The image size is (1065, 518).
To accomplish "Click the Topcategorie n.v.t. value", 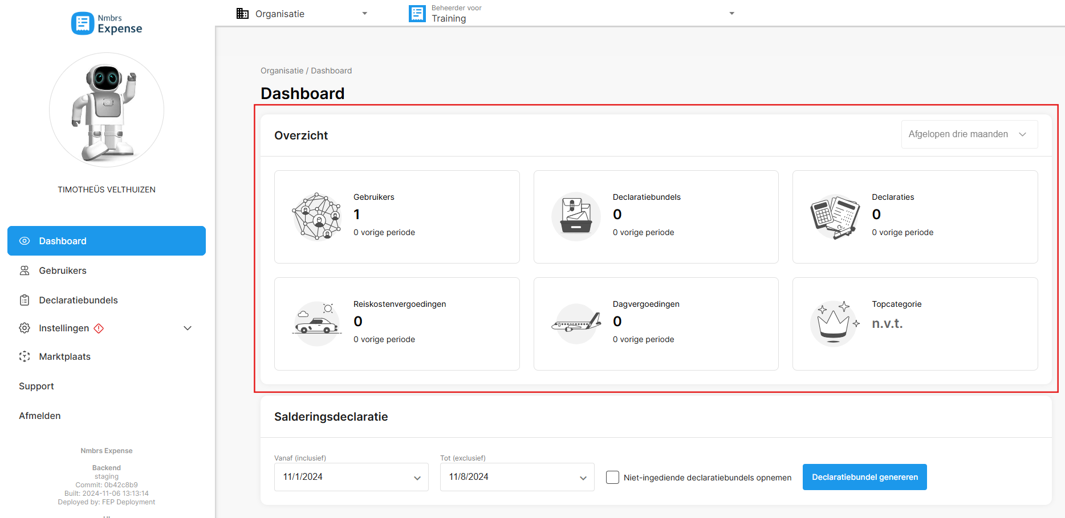I will click(887, 323).
